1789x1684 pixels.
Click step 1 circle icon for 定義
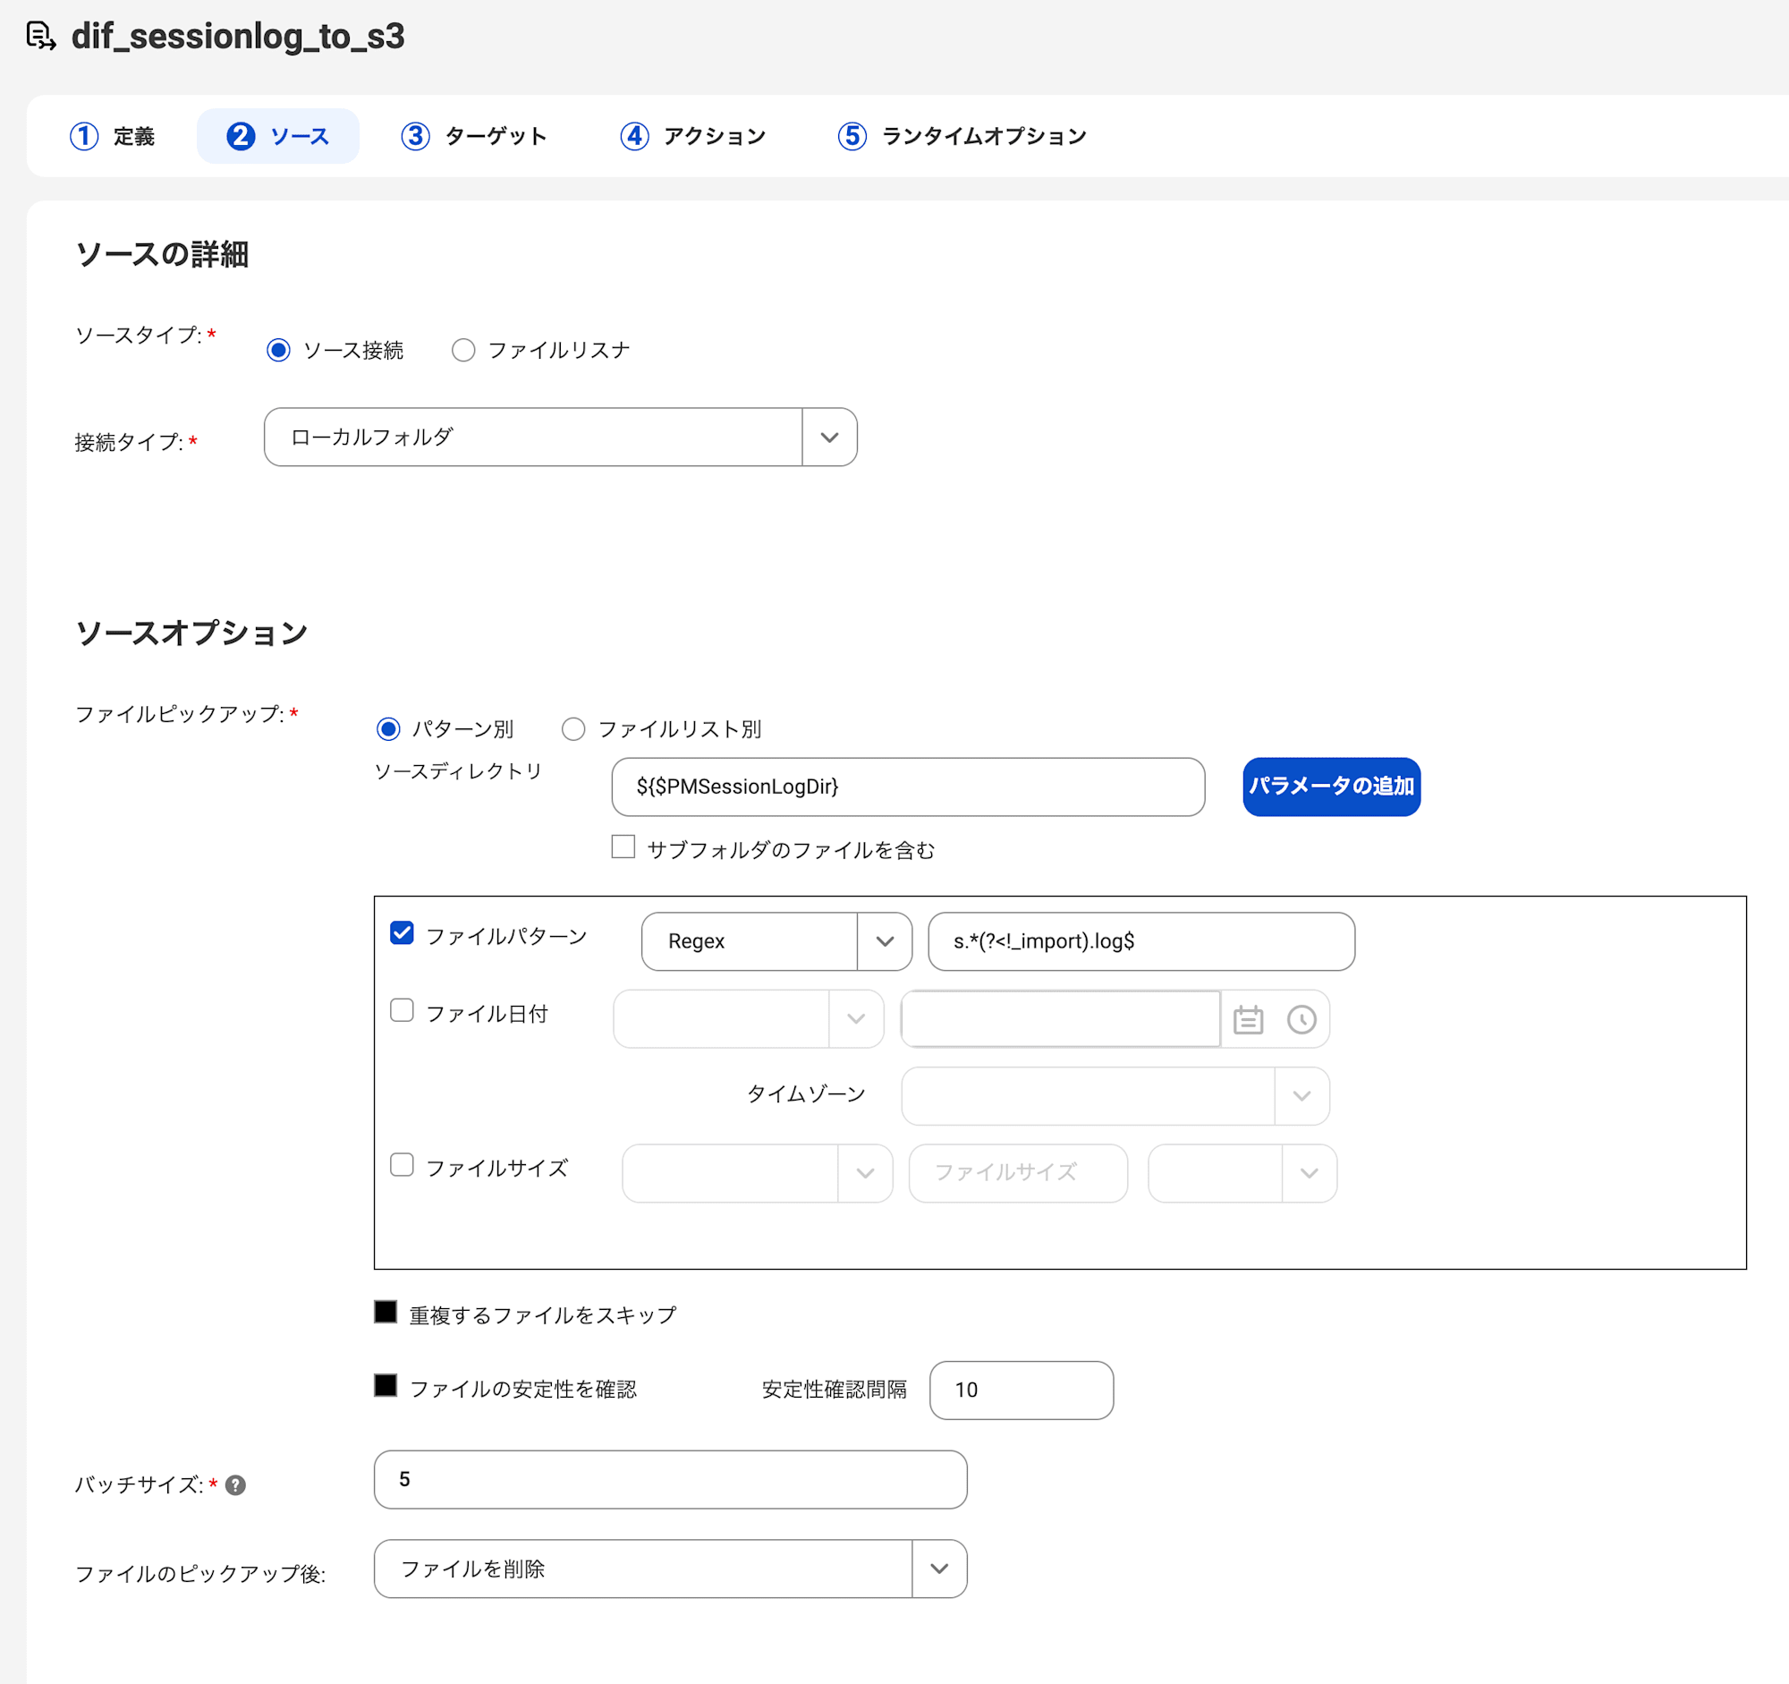pyautogui.click(x=85, y=136)
